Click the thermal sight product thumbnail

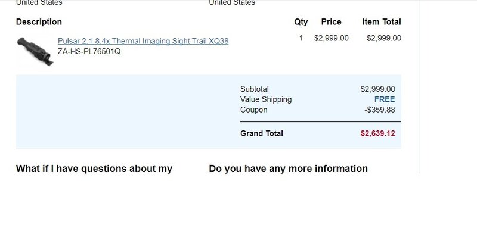[35, 51]
